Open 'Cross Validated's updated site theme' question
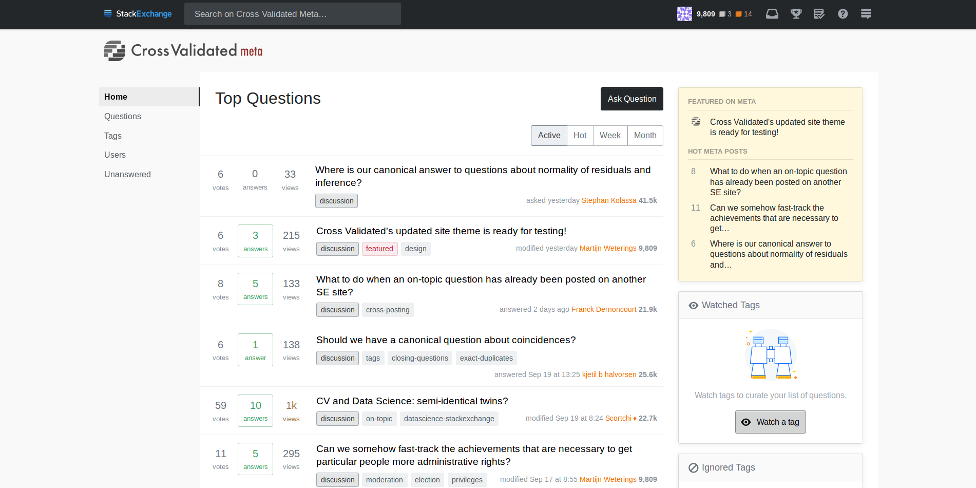Viewport: 976px width, 488px height. [441, 231]
